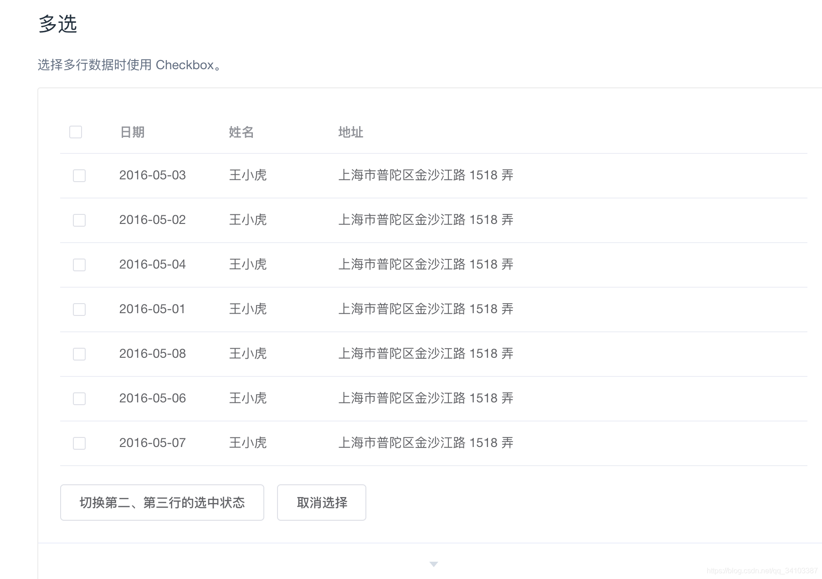Click the 姓名 column header
Viewport: 822px width, 579px height.
coord(241,132)
